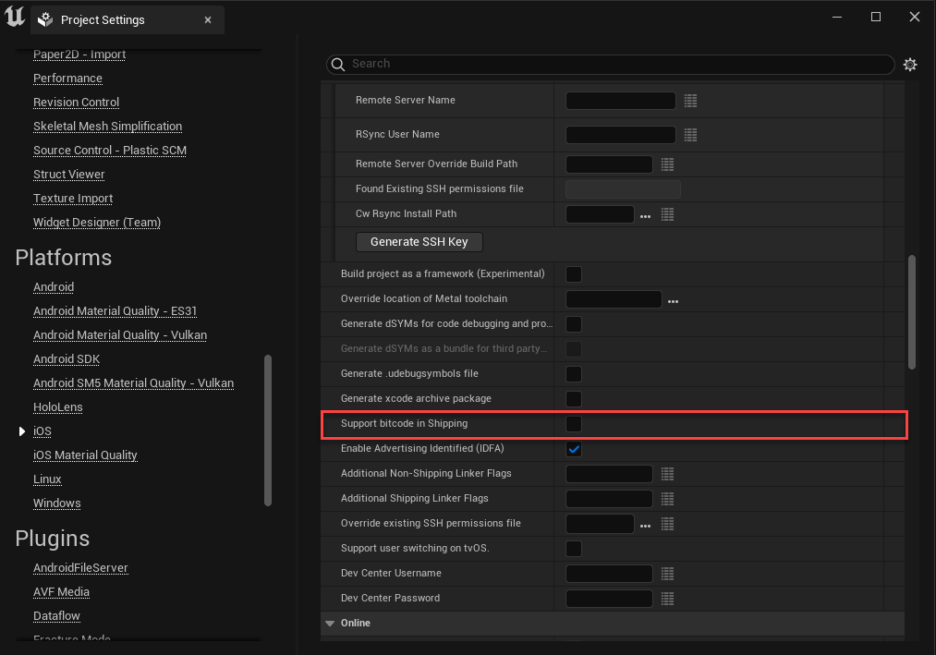
Task: Click config icon next to Dev Center Username
Action: pos(667,574)
